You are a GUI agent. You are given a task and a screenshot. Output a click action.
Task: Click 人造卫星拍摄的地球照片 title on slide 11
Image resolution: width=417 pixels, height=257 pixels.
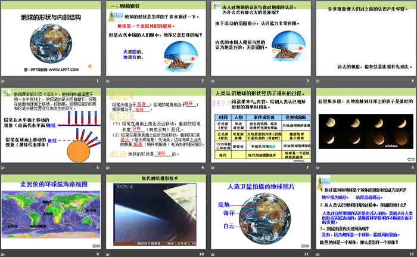click(261, 187)
